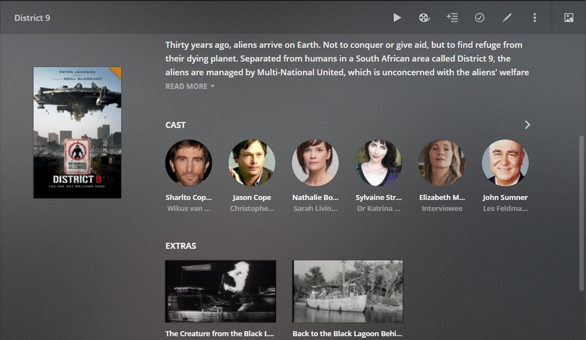Show next cast members arrow

coord(527,125)
